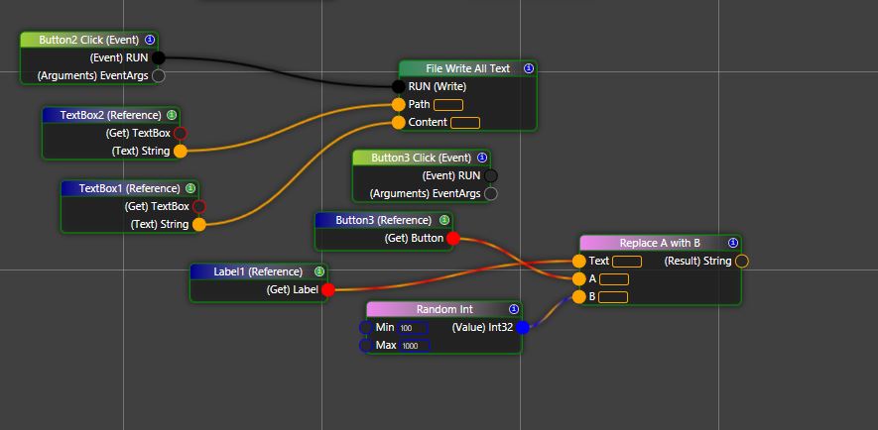Click the Max value field showing 1000
This screenshot has width=878, height=430.
click(415, 346)
